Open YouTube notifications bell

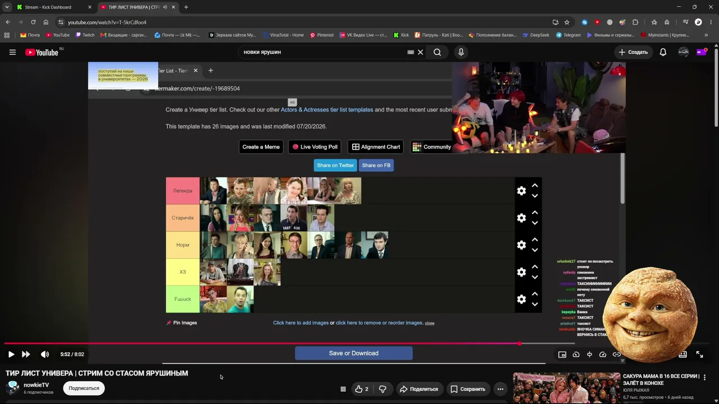(x=663, y=52)
